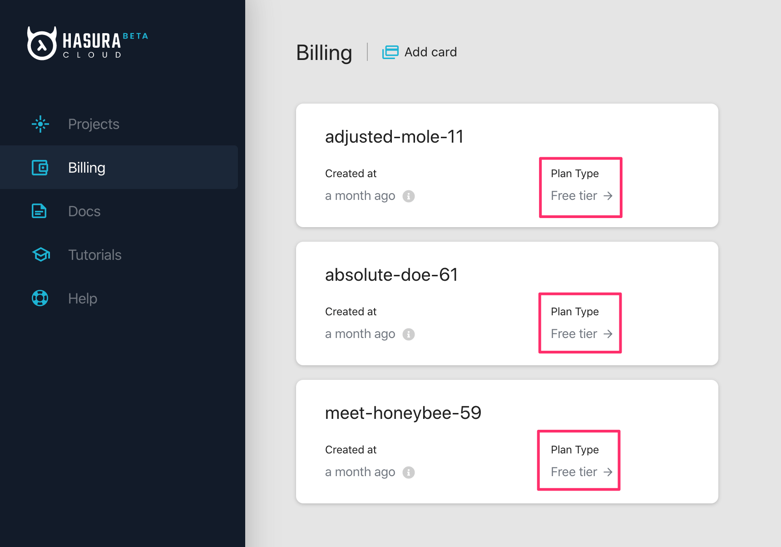This screenshot has width=781, height=547.
Task: Open the Projects menu item
Action: (94, 124)
